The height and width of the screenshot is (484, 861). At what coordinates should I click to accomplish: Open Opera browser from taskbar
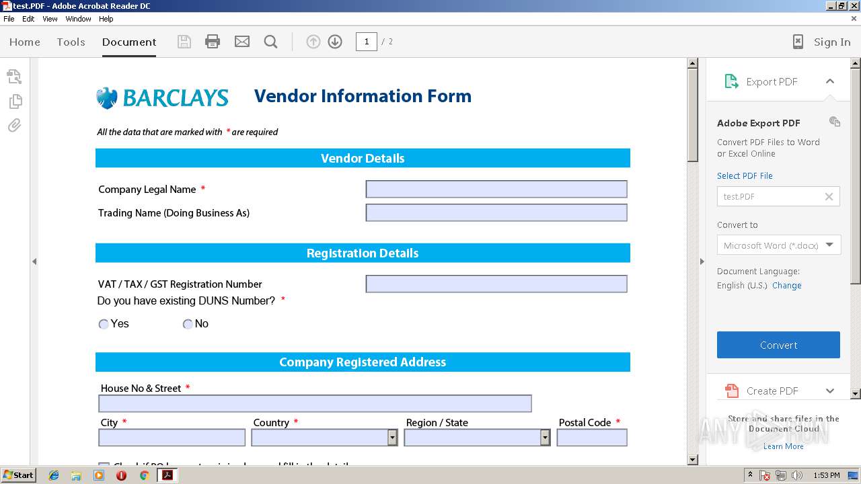point(121,475)
